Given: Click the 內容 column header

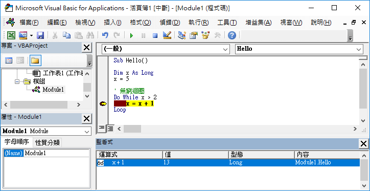Looking at the screenshot, I should (x=327, y=155).
